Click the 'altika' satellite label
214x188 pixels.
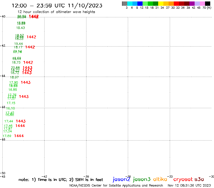(x=160, y=179)
